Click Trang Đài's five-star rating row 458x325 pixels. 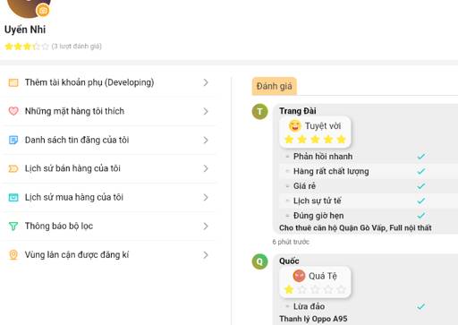315,140
